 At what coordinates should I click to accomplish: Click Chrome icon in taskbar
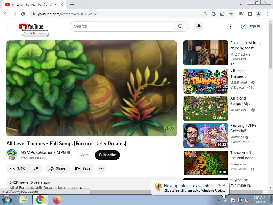coord(40,200)
